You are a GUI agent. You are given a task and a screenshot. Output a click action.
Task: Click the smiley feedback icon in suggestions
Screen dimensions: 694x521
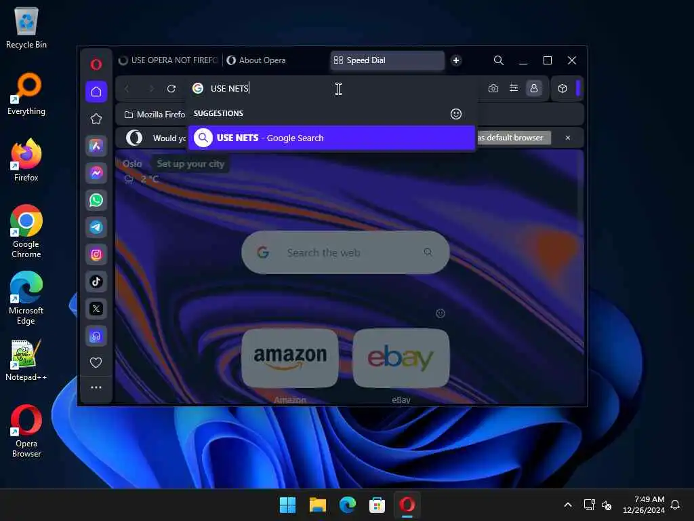tap(456, 114)
